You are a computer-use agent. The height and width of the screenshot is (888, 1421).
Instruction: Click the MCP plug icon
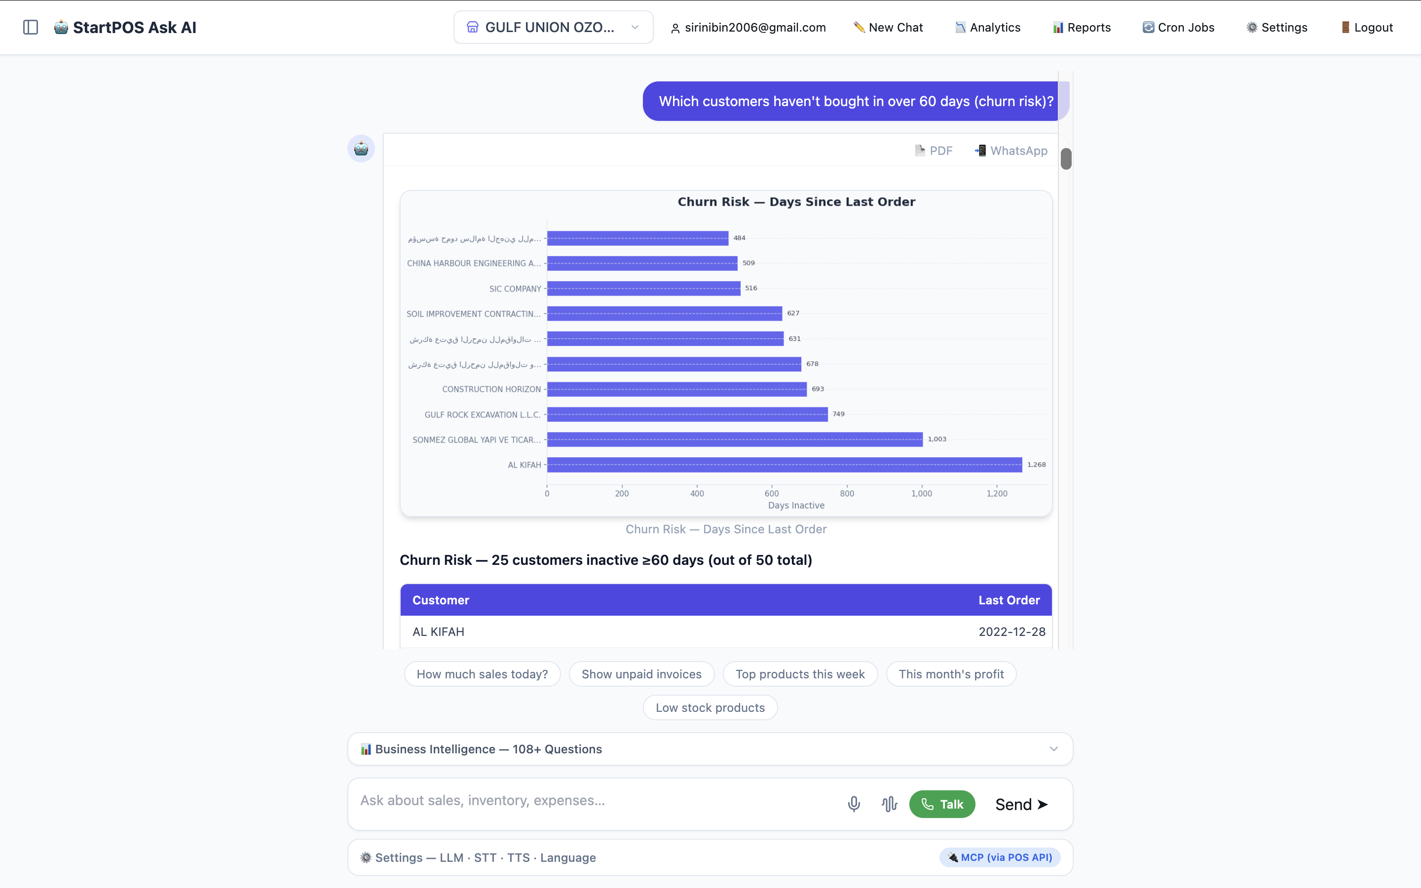pos(953,857)
